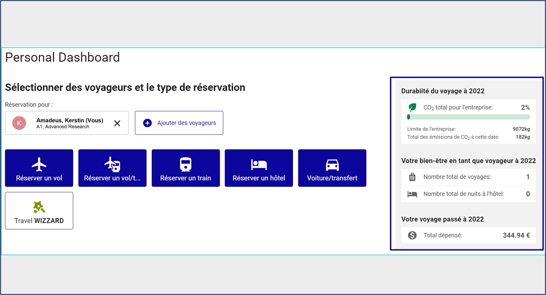
Task: Click the airplane icon on Réserver un vol
Action: [x=39, y=164]
